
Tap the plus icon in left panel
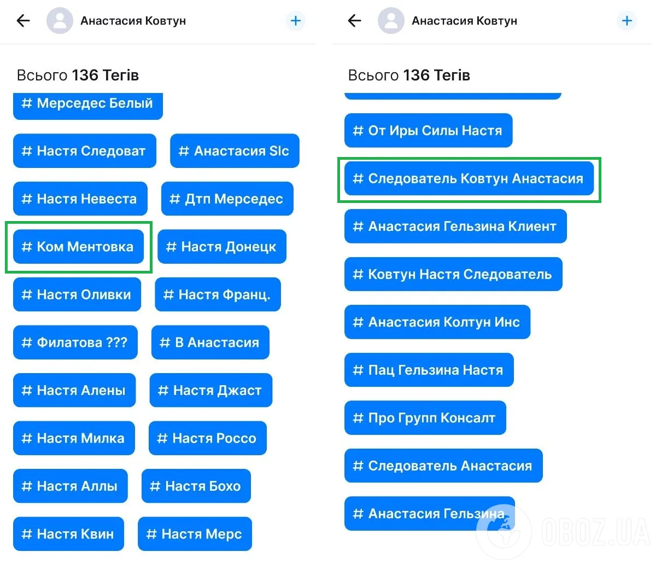coord(296,21)
